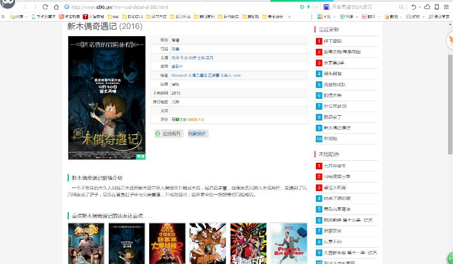
Task: Open rank 1 item in top sidebar list
Action: [x=333, y=41]
